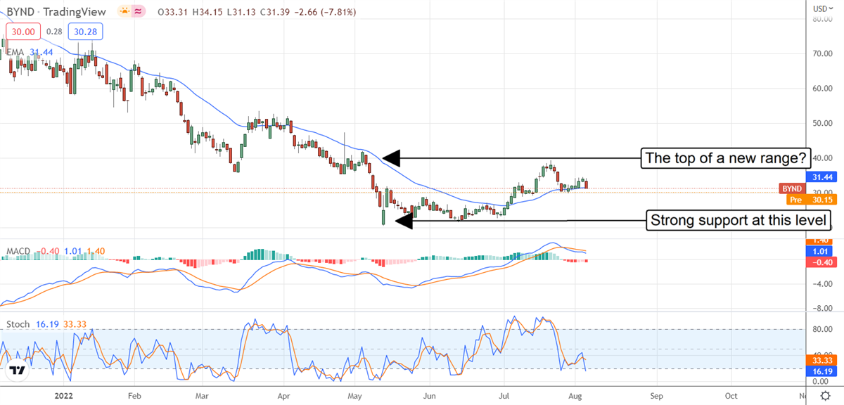Viewport: 844px width, 405px height.
Task: Click the MACD legend value 1.01
Action: [72, 251]
